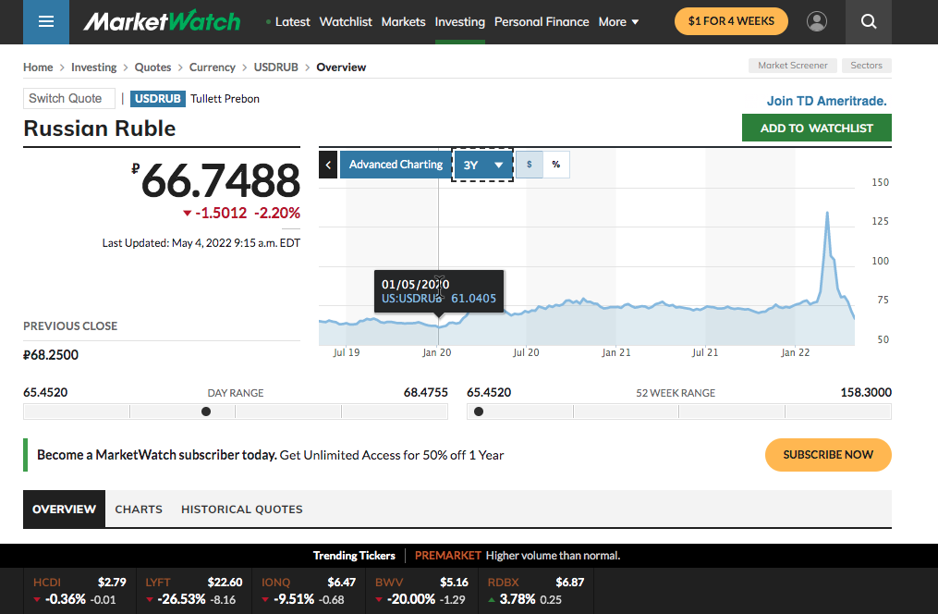938x614 pixels.
Task: Click the Jul 20 chart axis label
Action: click(526, 352)
